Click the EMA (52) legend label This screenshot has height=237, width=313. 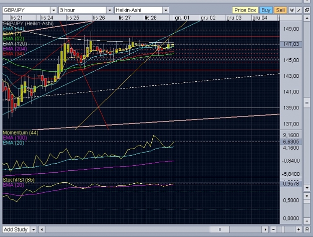point(14,39)
